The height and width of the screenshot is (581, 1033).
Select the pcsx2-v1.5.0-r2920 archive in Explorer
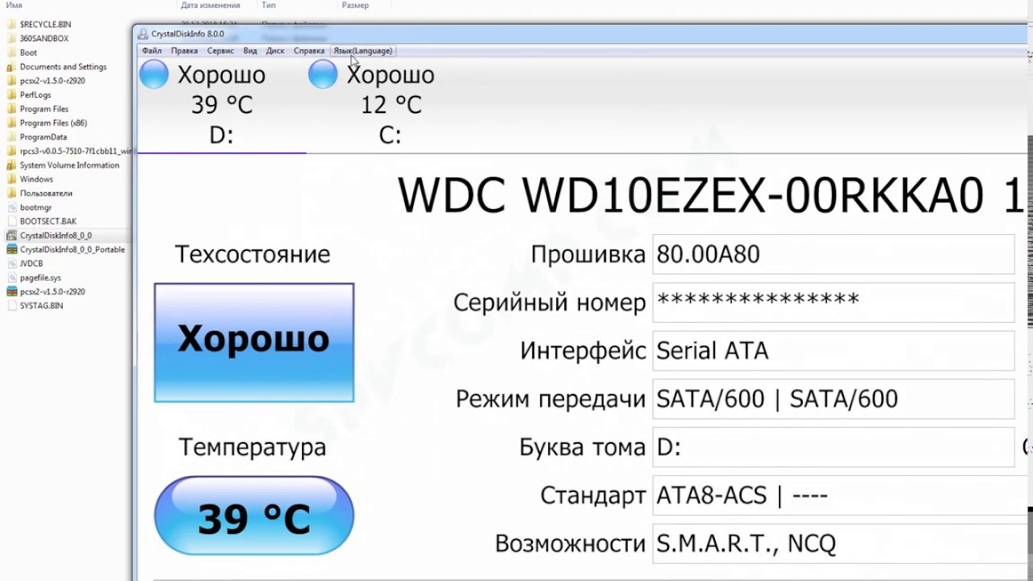(x=52, y=292)
